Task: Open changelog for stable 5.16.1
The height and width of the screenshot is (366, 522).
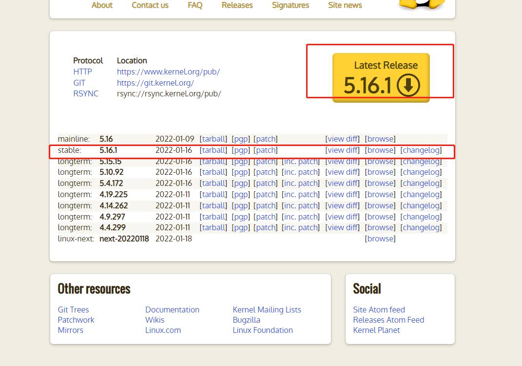Action: (x=421, y=150)
